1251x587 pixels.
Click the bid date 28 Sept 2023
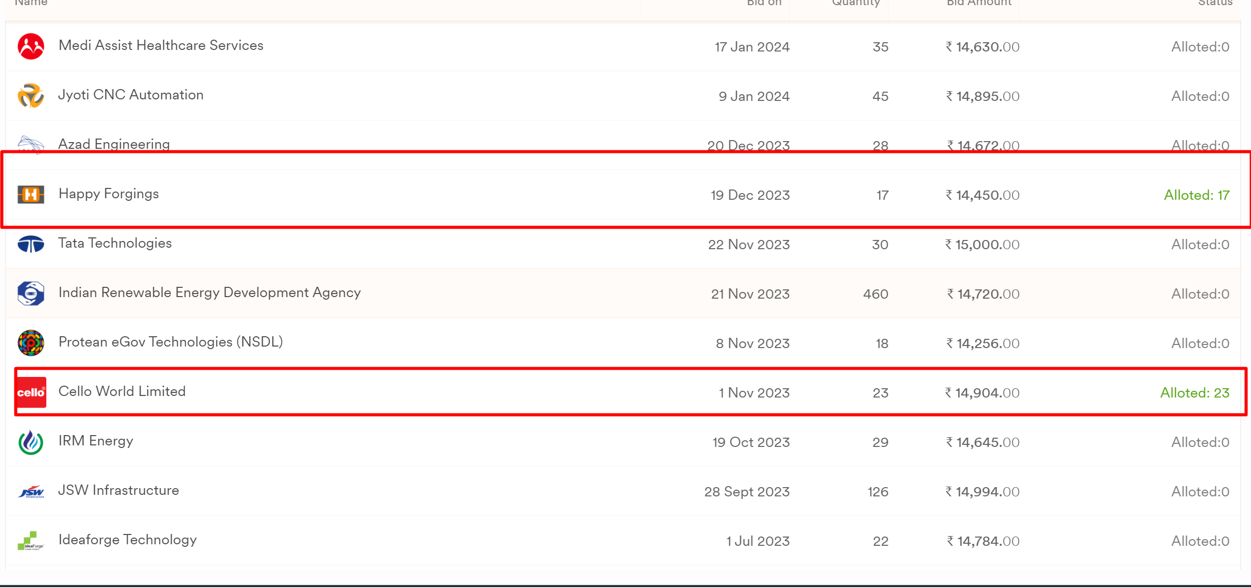[x=747, y=492]
